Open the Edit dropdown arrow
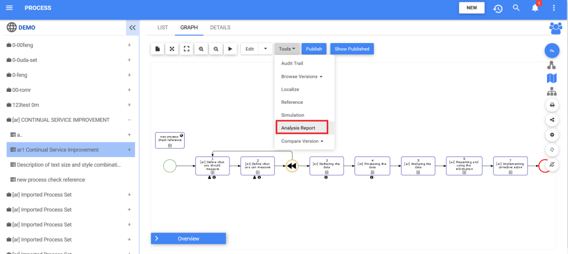Screen dimensions: 568x254 coord(265,49)
